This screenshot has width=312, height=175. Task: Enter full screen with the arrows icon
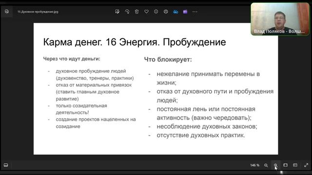(306, 165)
